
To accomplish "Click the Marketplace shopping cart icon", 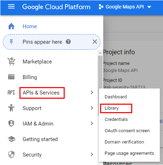I will [x=11, y=61].
